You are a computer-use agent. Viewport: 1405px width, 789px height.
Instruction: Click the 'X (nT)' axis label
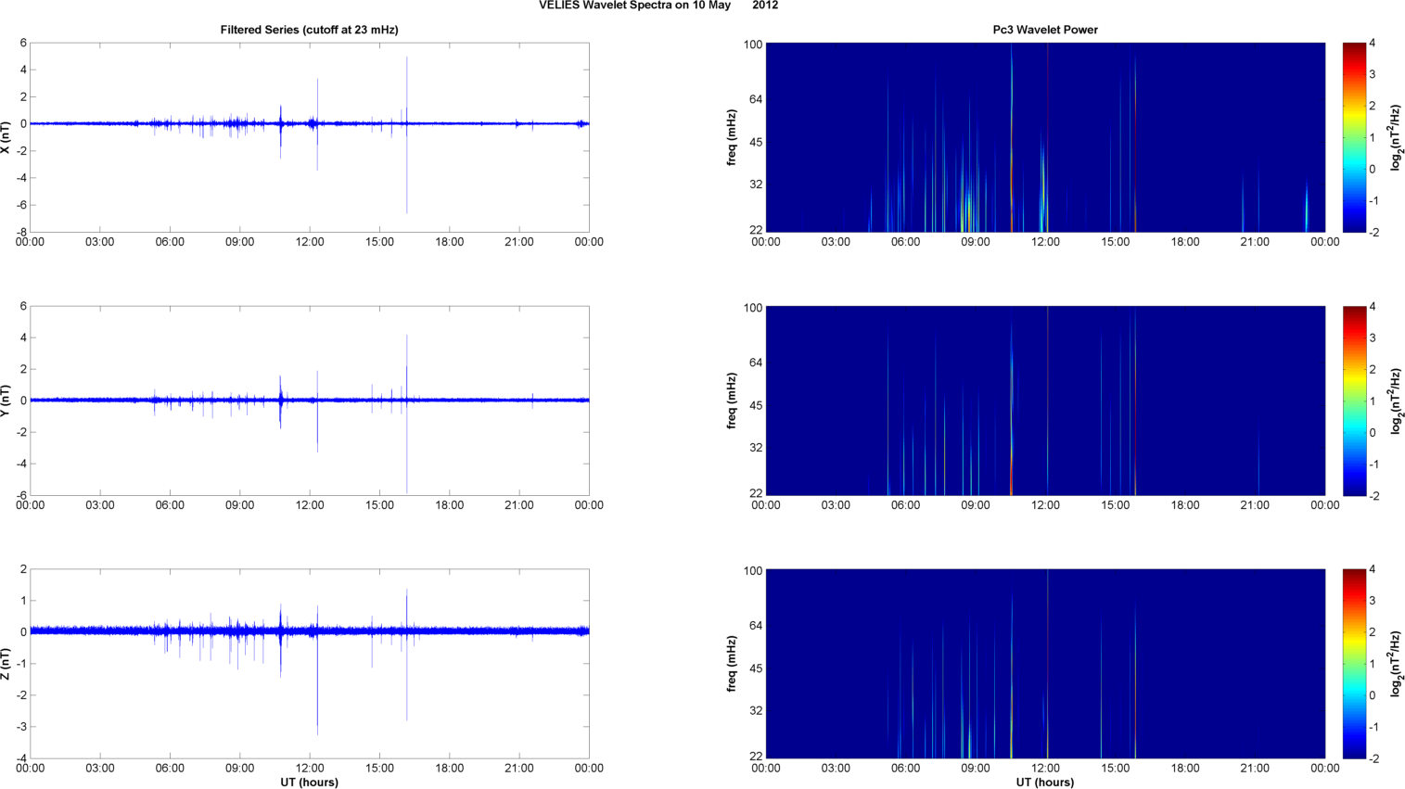[7, 137]
